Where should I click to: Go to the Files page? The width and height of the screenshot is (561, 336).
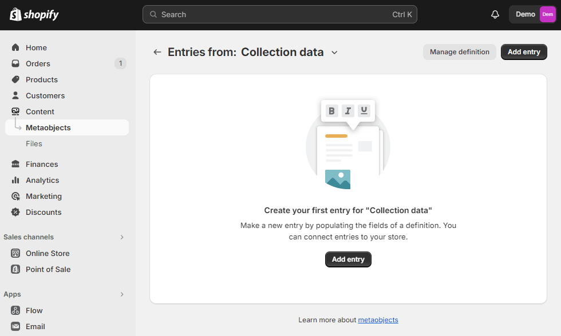click(x=34, y=143)
